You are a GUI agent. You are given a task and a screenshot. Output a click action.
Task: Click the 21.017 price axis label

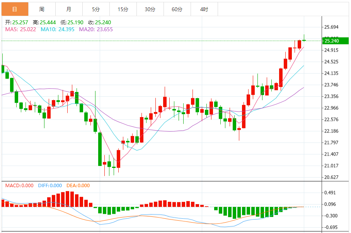(331, 166)
